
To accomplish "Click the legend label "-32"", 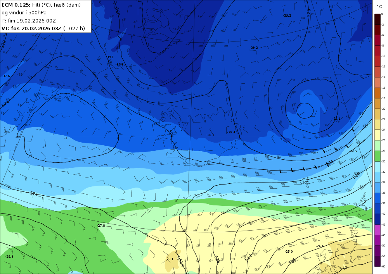I will coord(383,172).
